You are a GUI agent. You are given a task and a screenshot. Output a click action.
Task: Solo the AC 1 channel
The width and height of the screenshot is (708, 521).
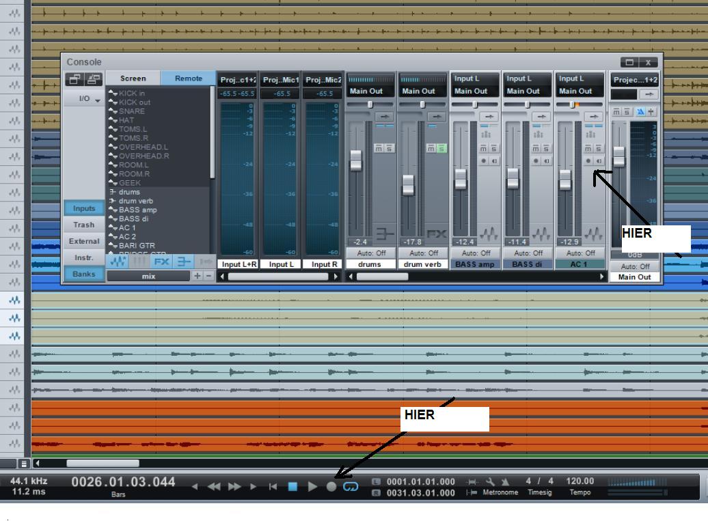point(598,148)
